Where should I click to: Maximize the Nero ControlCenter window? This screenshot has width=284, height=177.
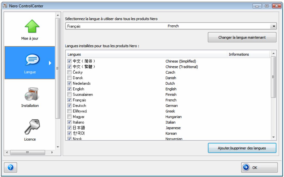[x=267, y=6]
